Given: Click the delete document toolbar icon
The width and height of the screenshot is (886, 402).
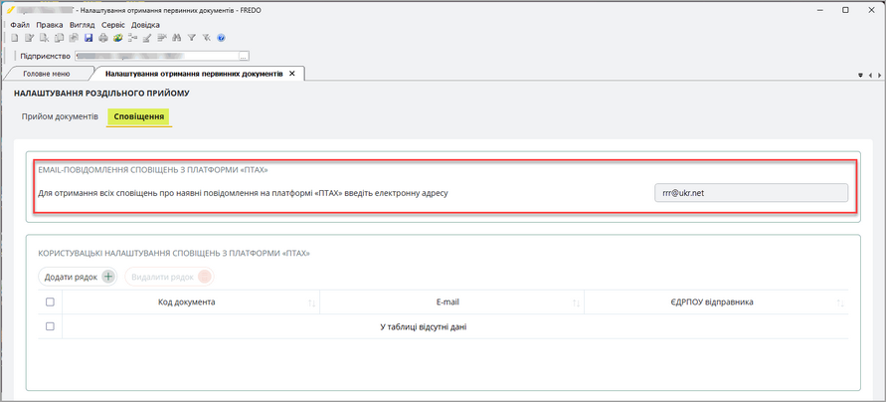Looking at the screenshot, I should coord(44,38).
